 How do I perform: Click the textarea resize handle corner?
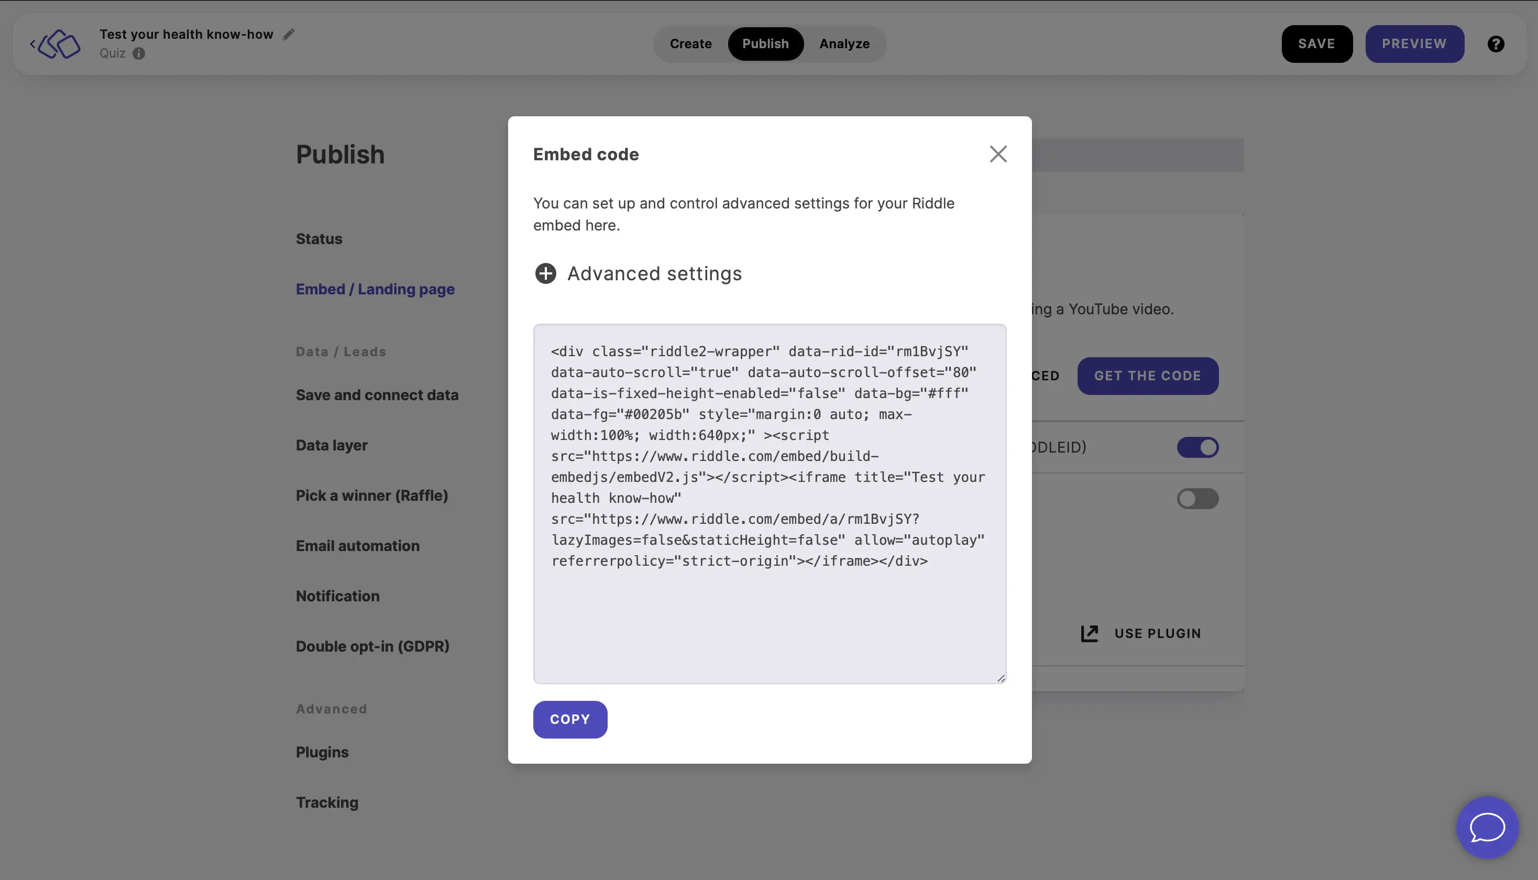(x=1001, y=678)
